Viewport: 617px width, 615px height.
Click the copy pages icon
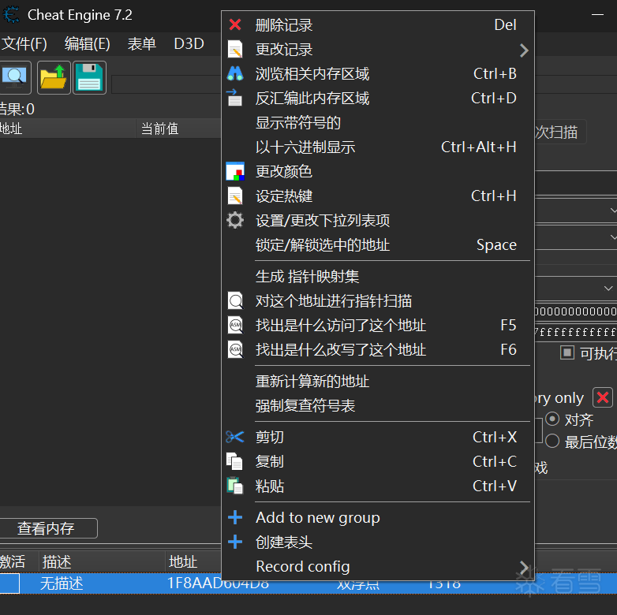tap(234, 461)
